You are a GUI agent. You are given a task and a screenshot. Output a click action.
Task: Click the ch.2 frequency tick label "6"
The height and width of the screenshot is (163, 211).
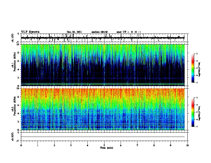click(x=19, y=105)
